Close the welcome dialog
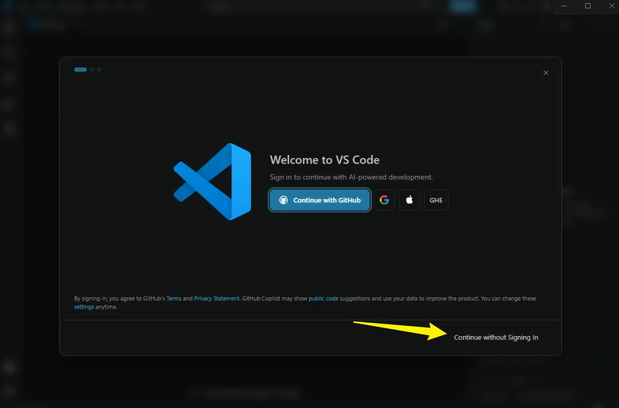 point(546,72)
